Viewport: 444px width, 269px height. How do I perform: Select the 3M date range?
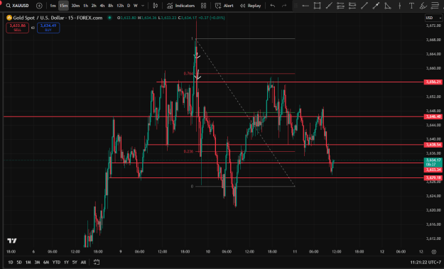(x=37, y=262)
